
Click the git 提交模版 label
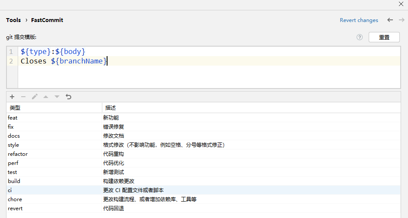(21, 37)
